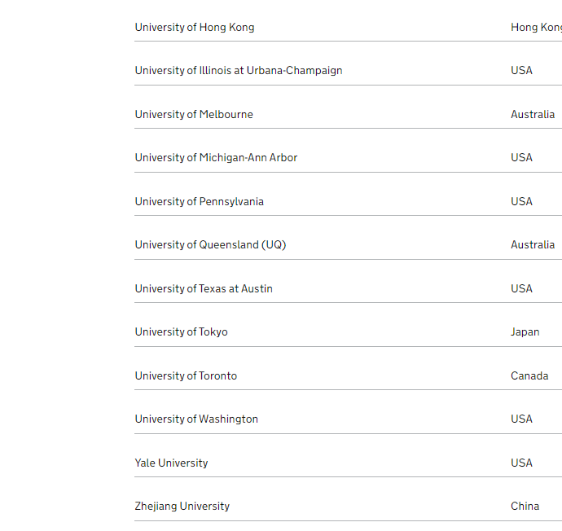Click the University of Toronto entry
Image resolution: width=562 pixels, height=531 pixels.
click(186, 376)
